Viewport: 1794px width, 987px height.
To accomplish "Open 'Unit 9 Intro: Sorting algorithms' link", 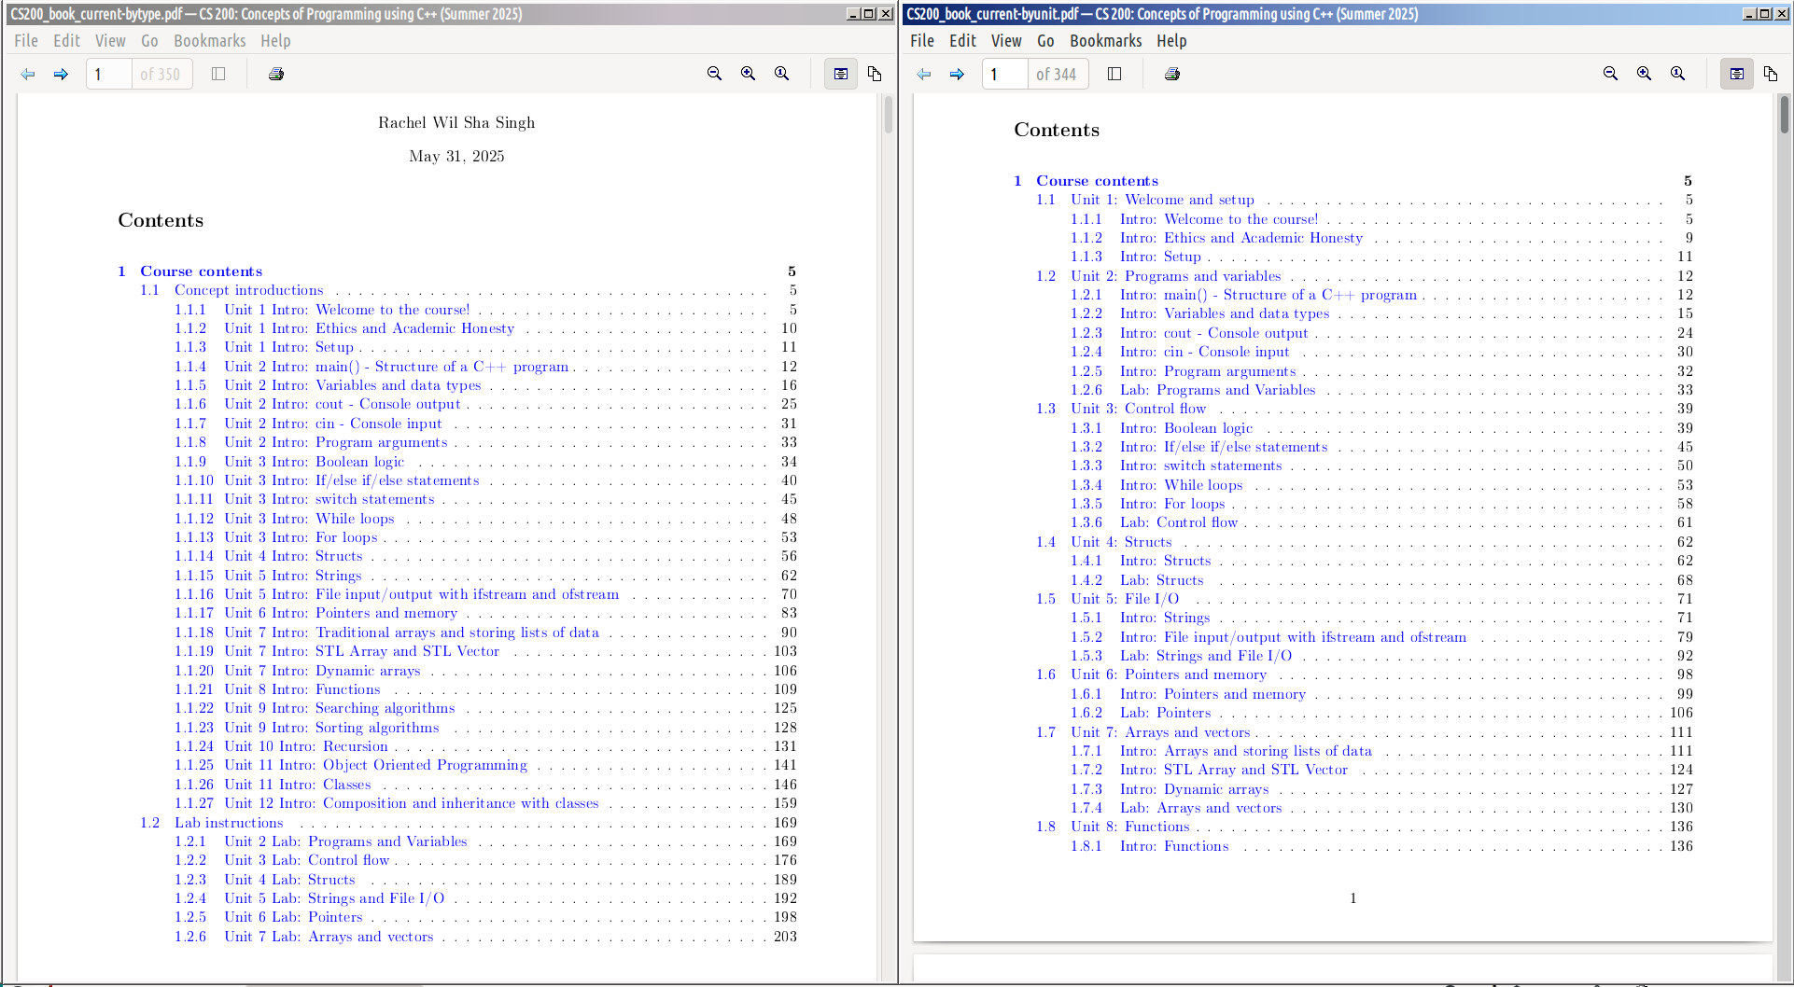I will click(331, 728).
